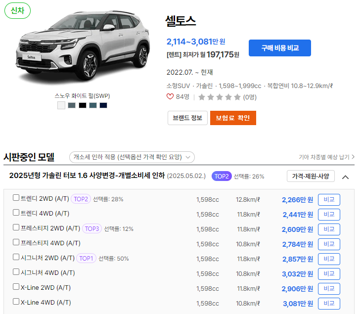Image resolution: width=361 pixels, height=314 pixels.
Task: Check the X-Line 2WD (A/T) checkbox
Action: pyautogui.click(x=16, y=287)
